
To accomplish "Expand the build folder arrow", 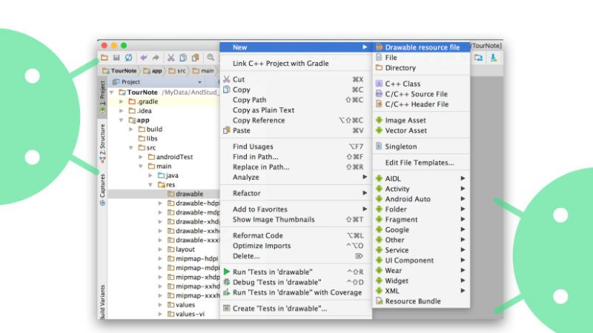I will click(131, 129).
